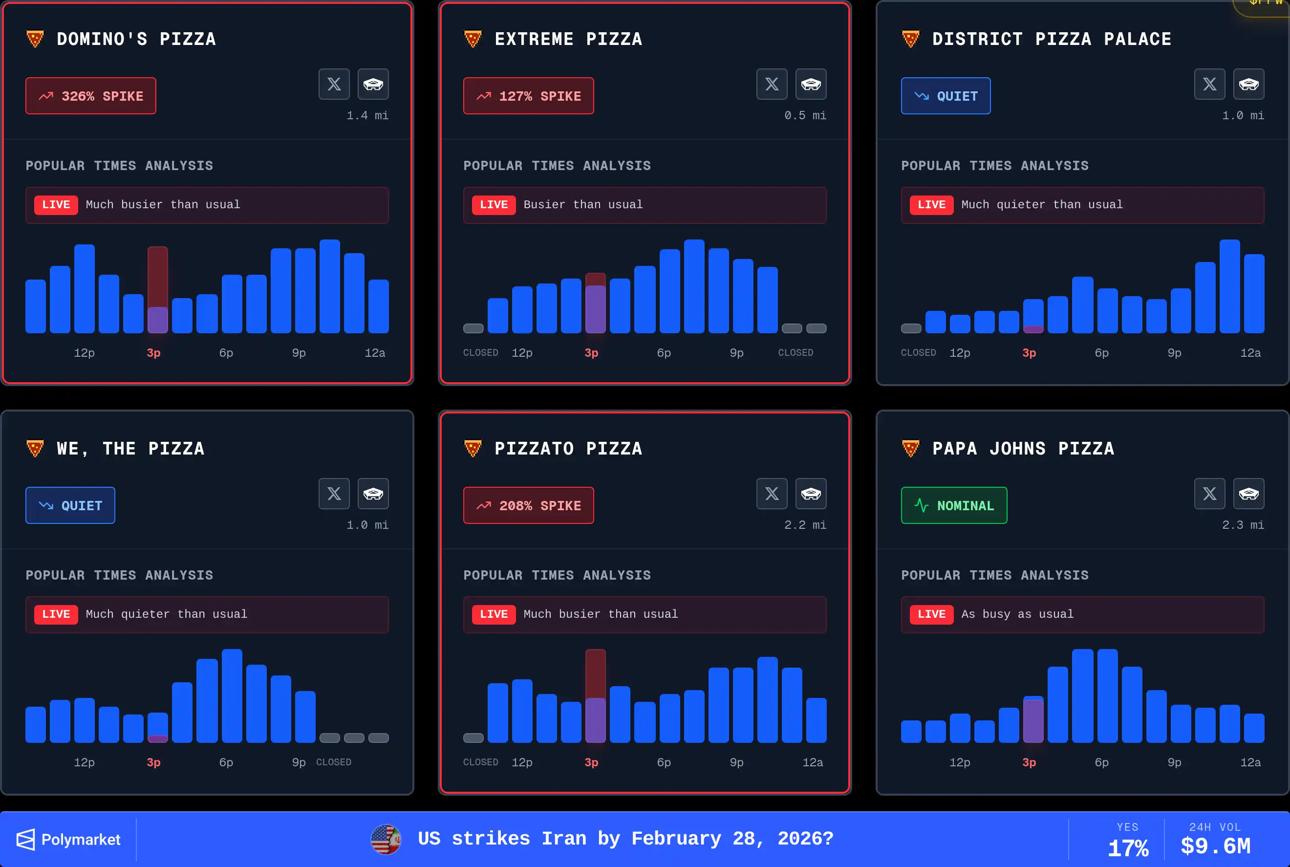Click the 326% SPIKE badge
1290x867 pixels.
tap(91, 96)
